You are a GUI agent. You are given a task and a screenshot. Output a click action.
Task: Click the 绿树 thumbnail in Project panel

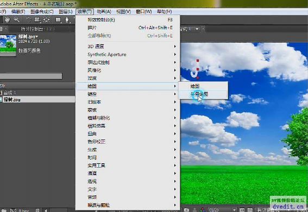(x=8, y=45)
